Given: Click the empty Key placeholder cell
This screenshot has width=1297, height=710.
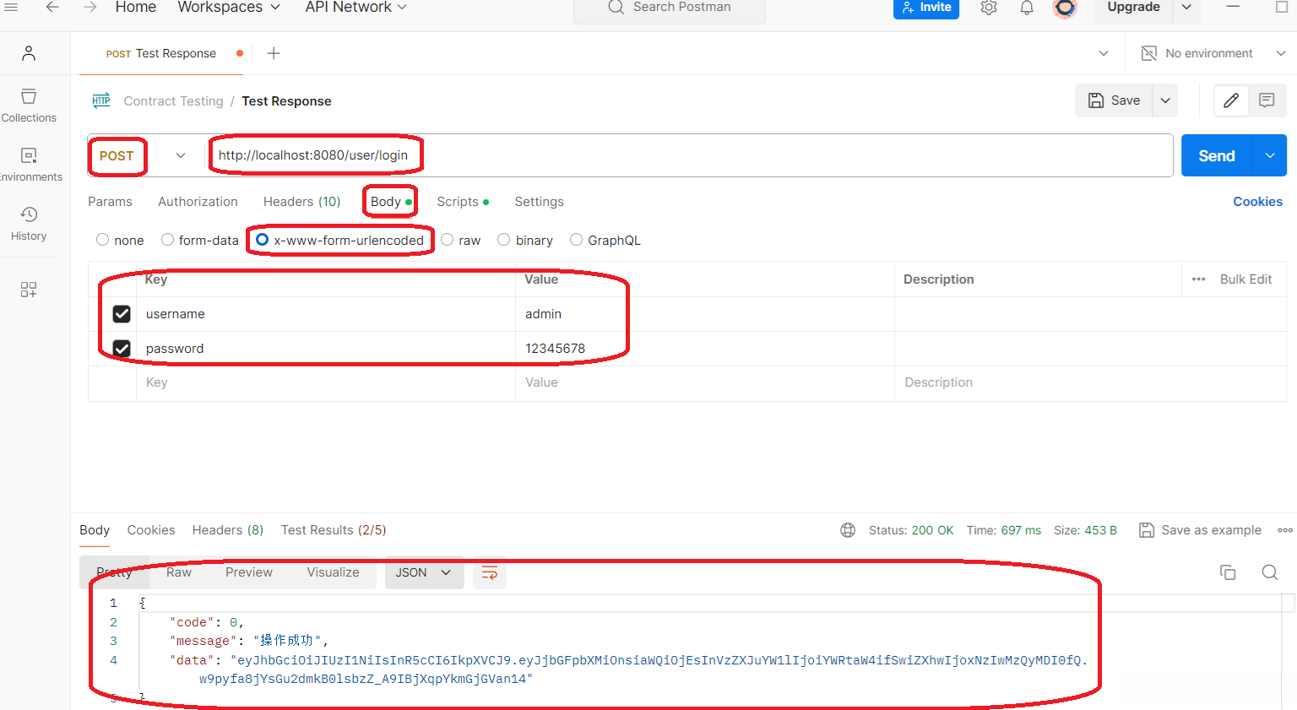Looking at the screenshot, I should coord(326,382).
